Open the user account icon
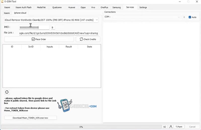This screenshot has width=201, height=130. (171, 127)
